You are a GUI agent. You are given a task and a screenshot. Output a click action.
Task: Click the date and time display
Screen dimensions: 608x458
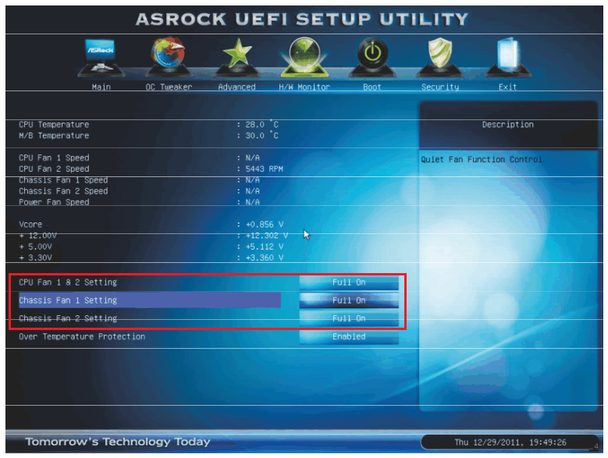click(510, 442)
